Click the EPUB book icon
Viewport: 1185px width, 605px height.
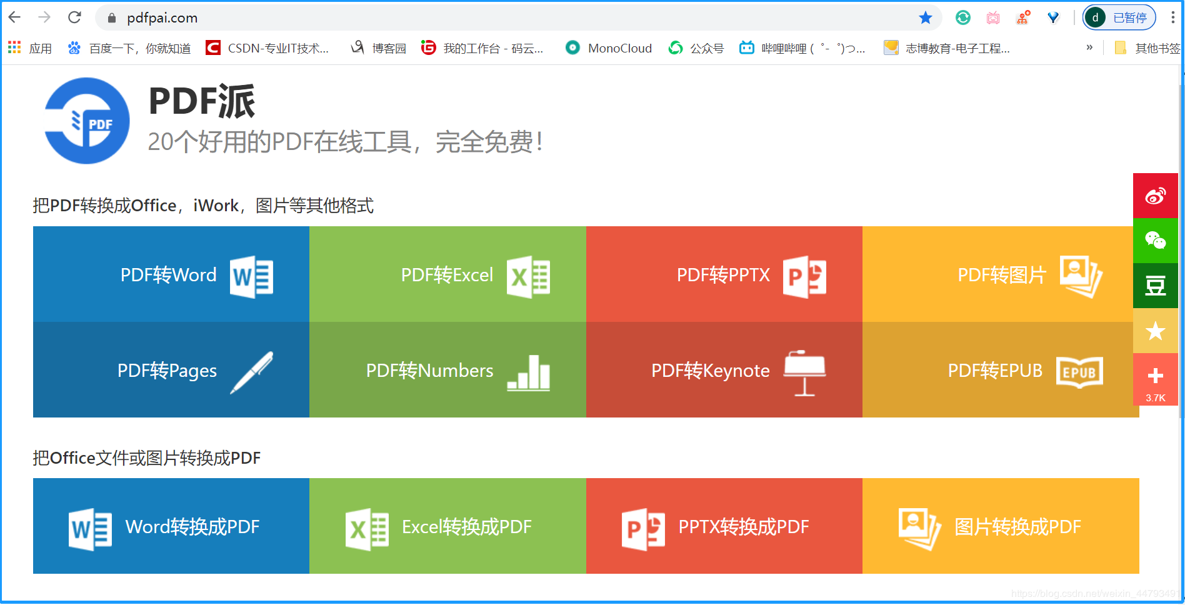(x=1079, y=372)
